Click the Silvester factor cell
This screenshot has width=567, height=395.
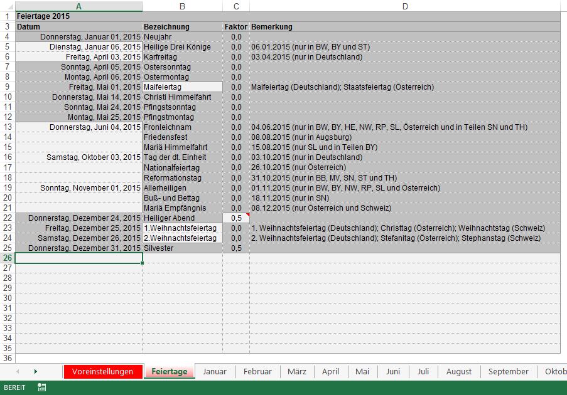(235, 248)
